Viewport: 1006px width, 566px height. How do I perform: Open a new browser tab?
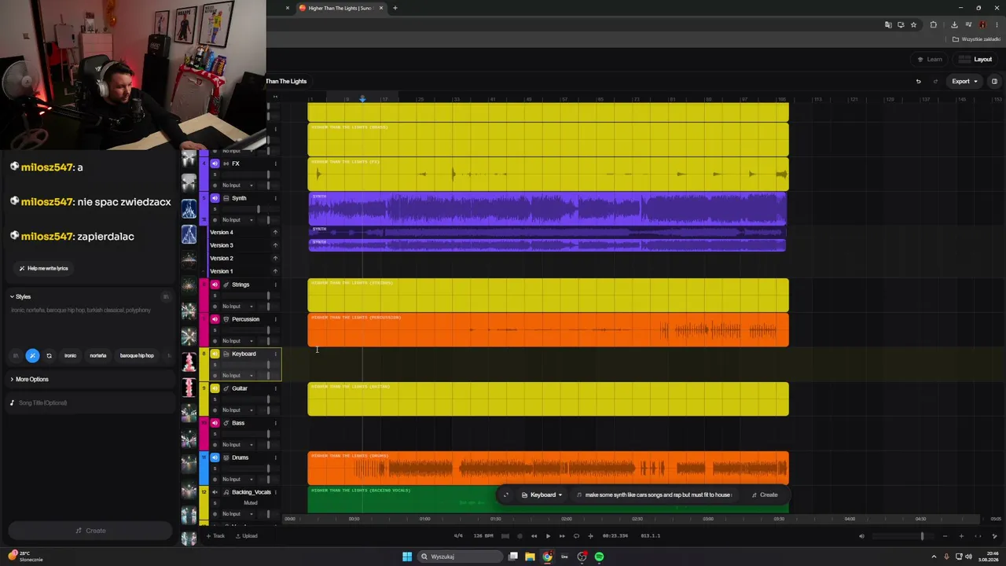tap(395, 8)
